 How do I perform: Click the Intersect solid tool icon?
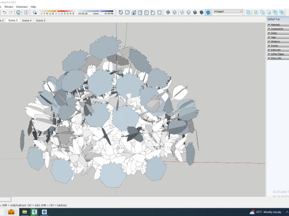[256, 13]
